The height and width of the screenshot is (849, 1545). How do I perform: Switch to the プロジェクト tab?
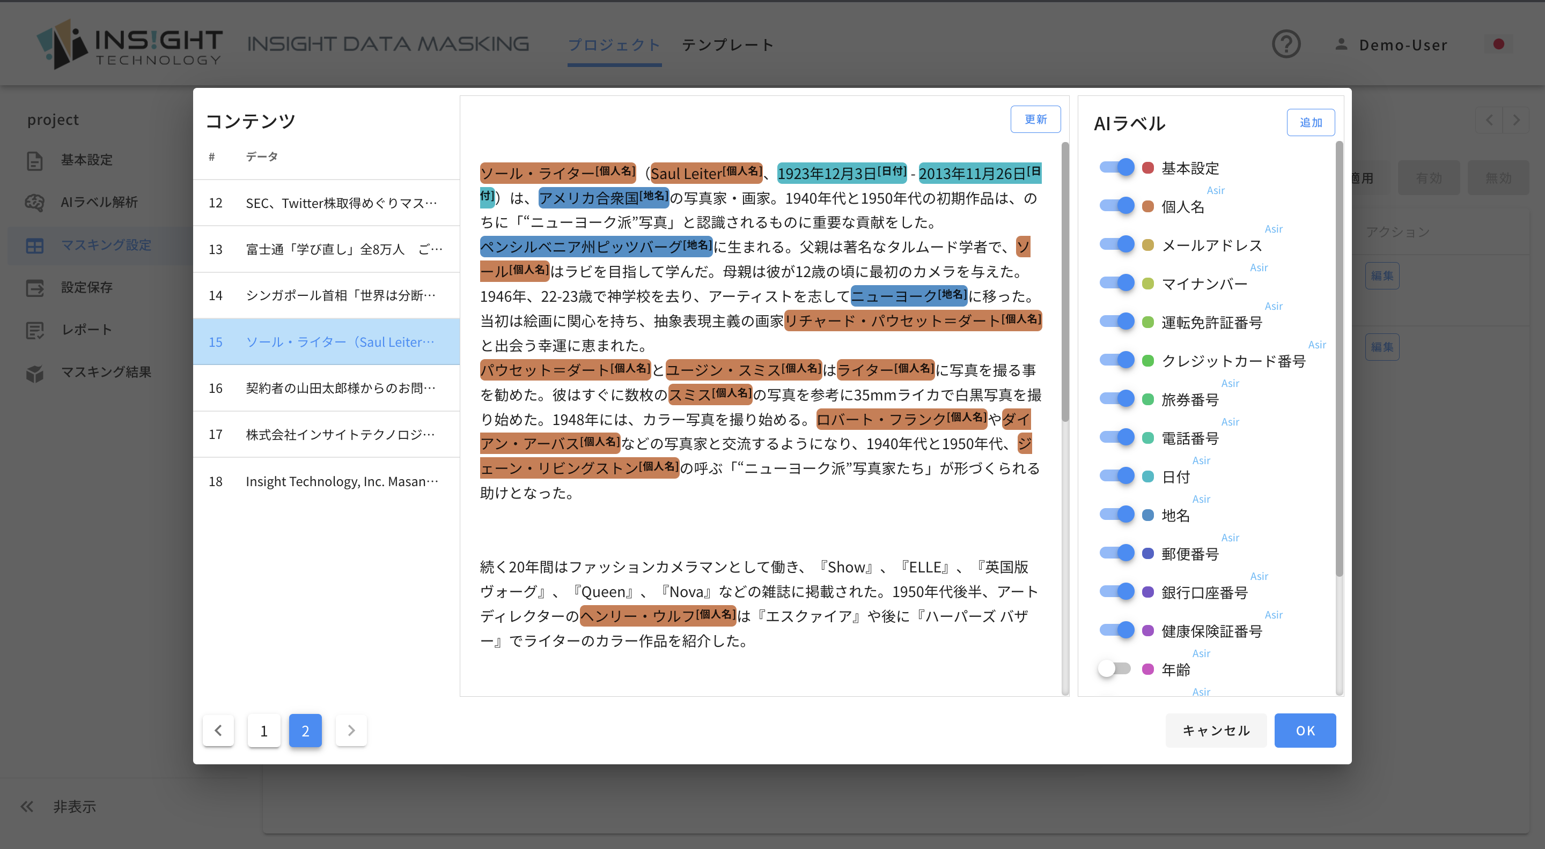614,45
